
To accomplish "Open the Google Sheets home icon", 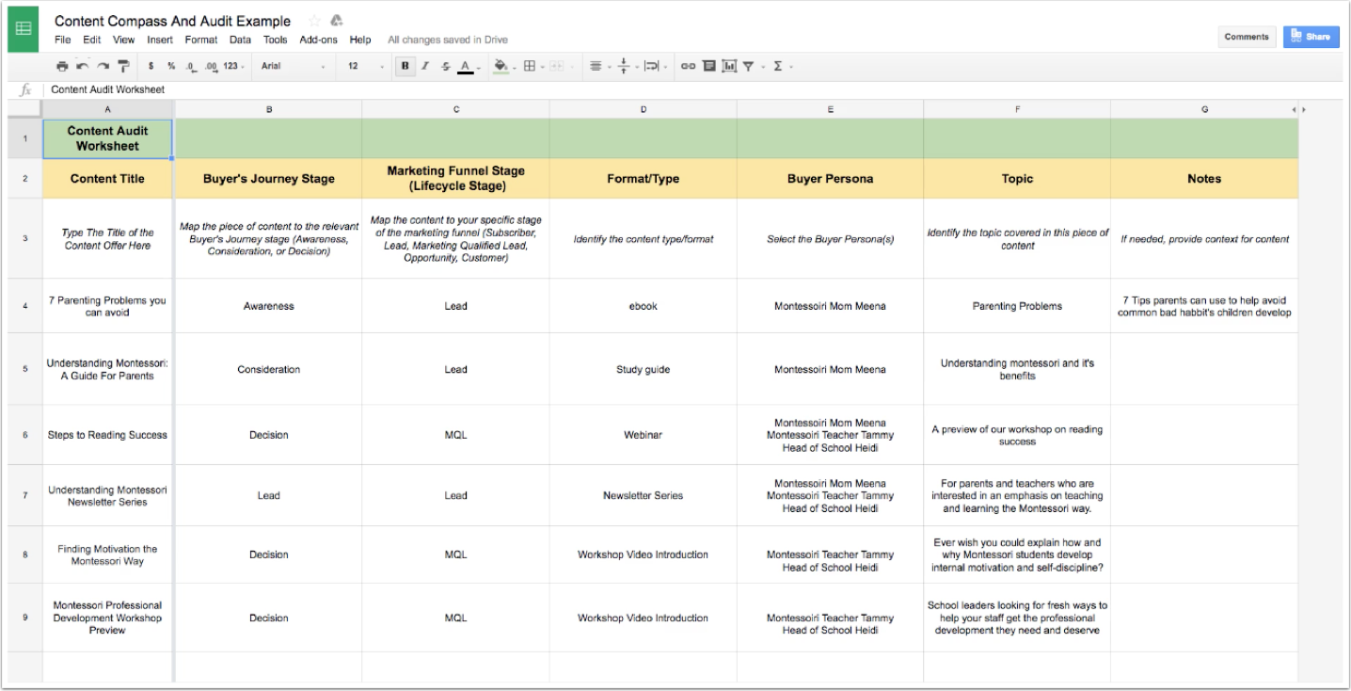I will [x=23, y=29].
